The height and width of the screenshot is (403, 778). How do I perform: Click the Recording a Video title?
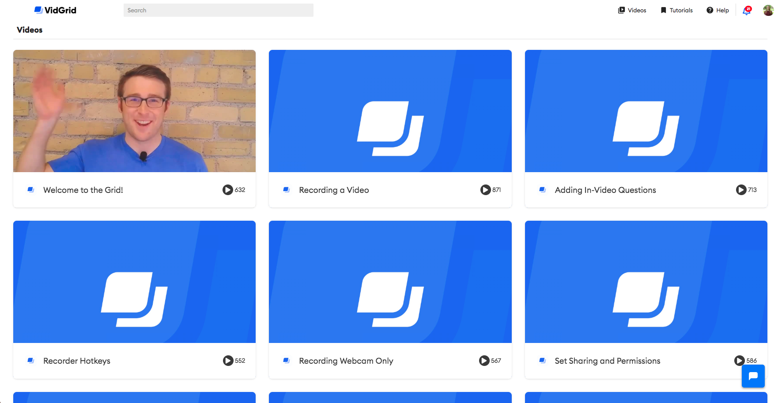[334, 190]
